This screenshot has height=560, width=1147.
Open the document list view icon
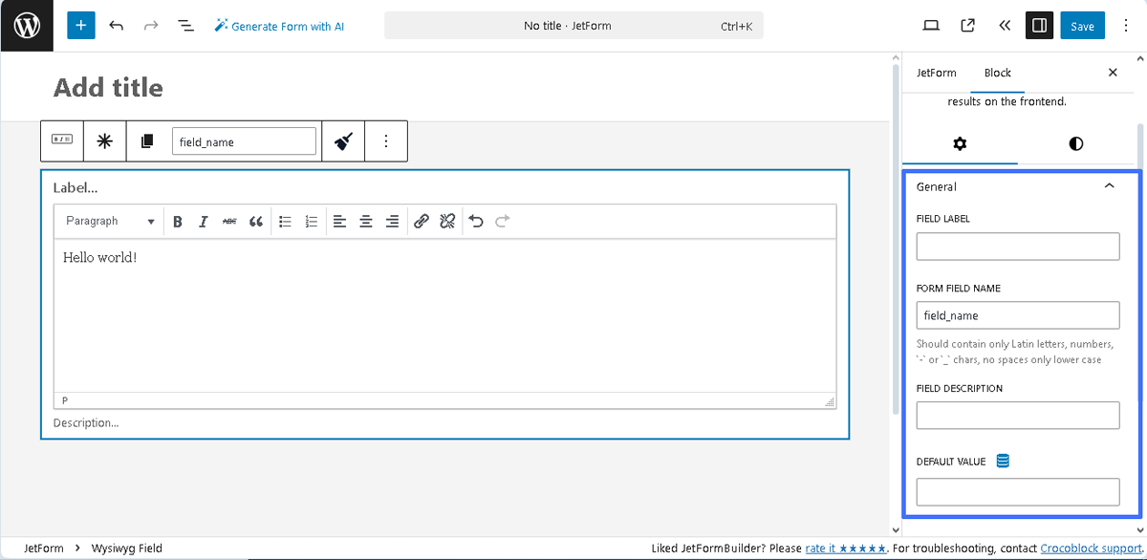coord(185,25)
